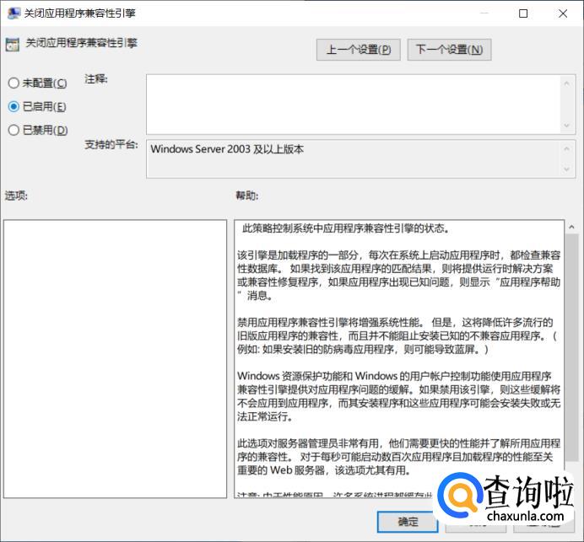Click the Windows Server 2003 platform text field

(354, 158)
